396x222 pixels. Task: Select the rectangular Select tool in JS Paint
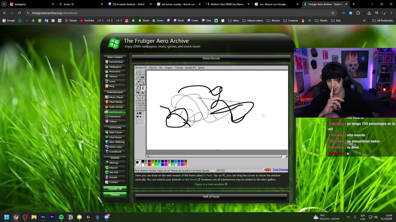(143, 72)
